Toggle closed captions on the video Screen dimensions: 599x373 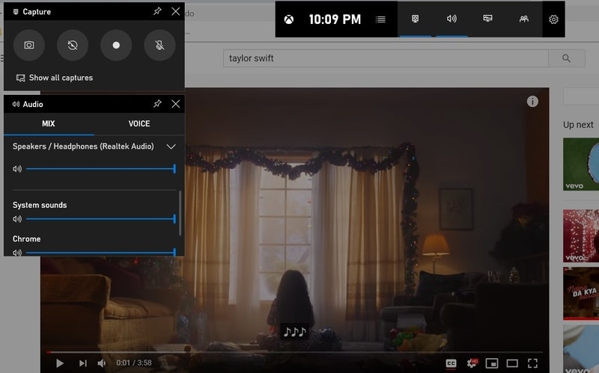(451, 363)
